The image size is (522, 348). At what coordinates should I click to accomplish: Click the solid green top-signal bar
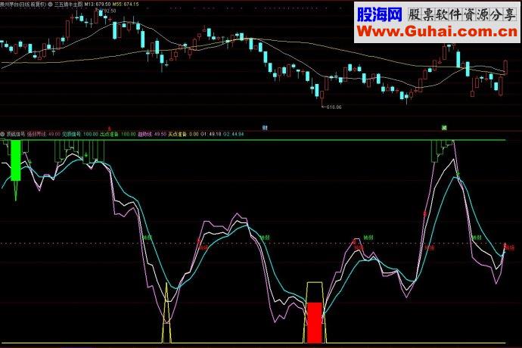click(16, 160)
